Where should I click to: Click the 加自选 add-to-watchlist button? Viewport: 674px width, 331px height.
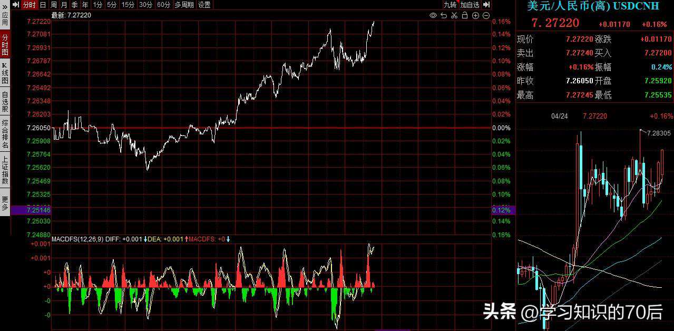pos(470,5)
